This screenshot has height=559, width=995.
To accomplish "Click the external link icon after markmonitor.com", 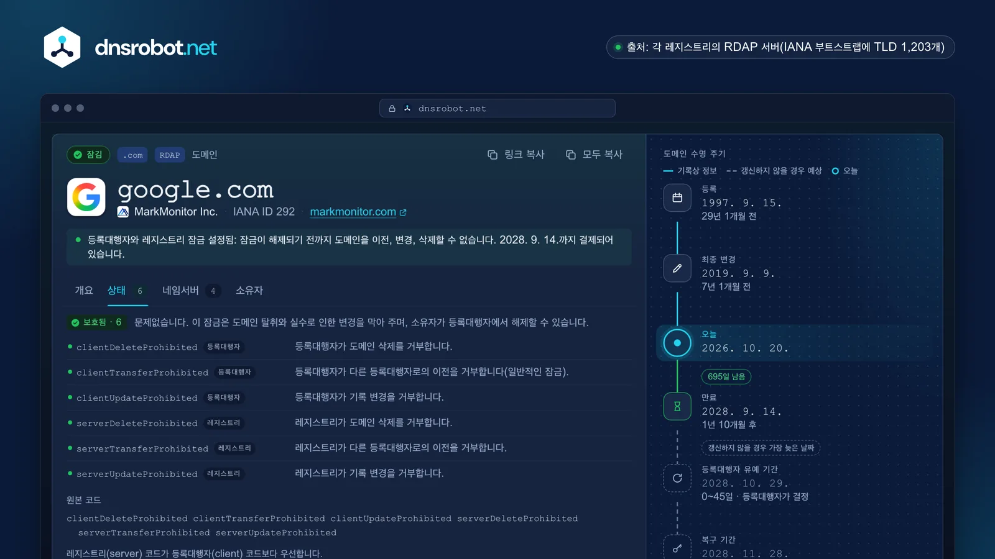I will point(403,212).
